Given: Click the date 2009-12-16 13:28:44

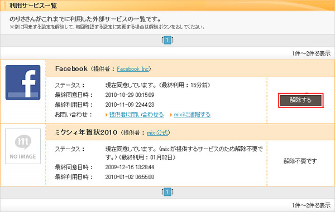Looking at the screenshot, I should (x=130, y=167).
